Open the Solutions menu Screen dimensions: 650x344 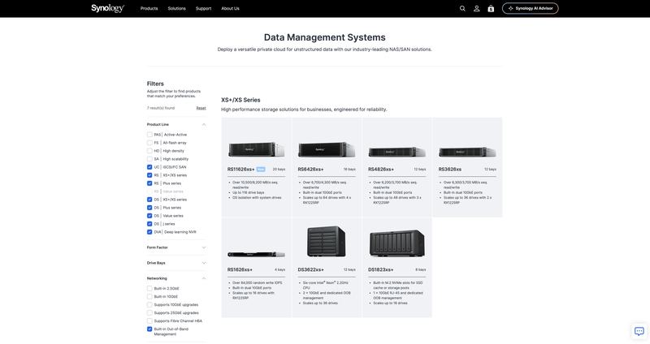(176, 8)
